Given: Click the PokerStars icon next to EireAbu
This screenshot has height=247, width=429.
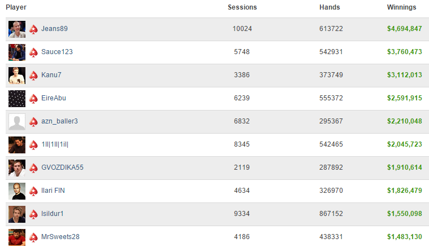Looking at the screenshot, I should pyautogui.click(x=33, y=99).
